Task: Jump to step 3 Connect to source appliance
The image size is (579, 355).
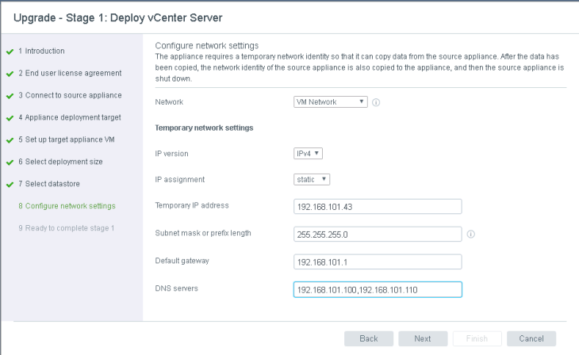Action: pyautogui.click(x=69, y=95)
